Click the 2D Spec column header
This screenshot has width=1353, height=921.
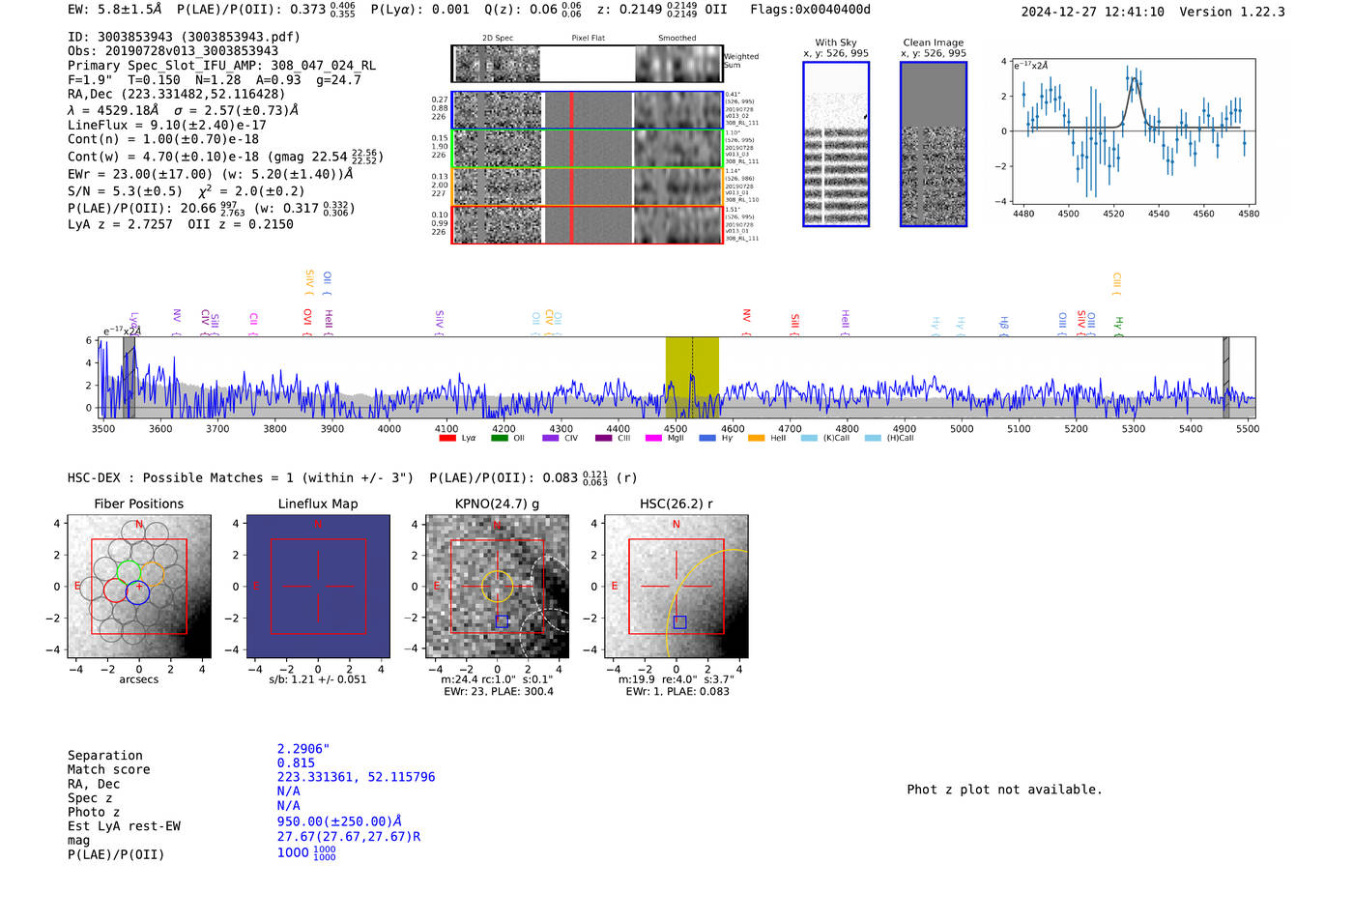pyautogui.click(x=498, y=38)
